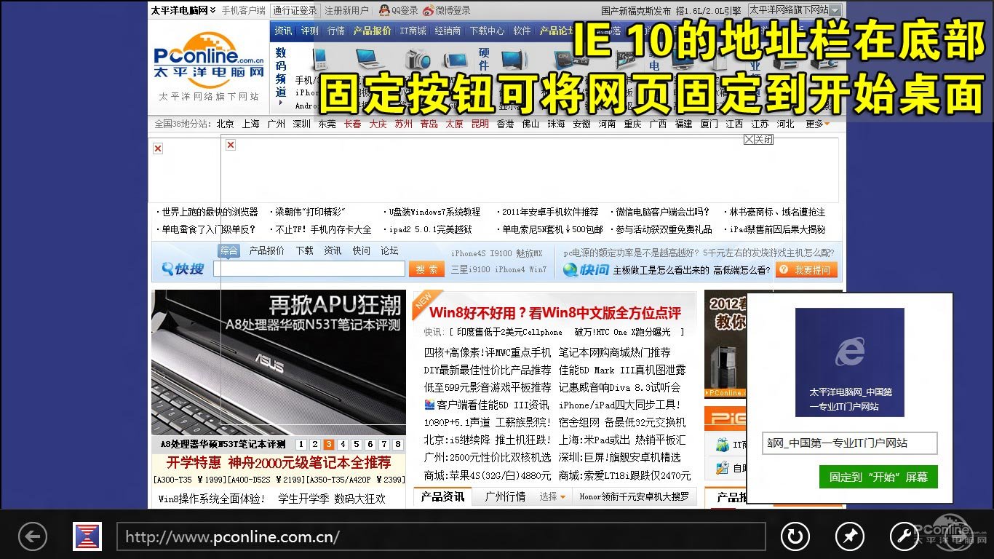Click the ASUS N53T laptop slide image
Viewport: 994px width, 559px height.
point(279,362)
